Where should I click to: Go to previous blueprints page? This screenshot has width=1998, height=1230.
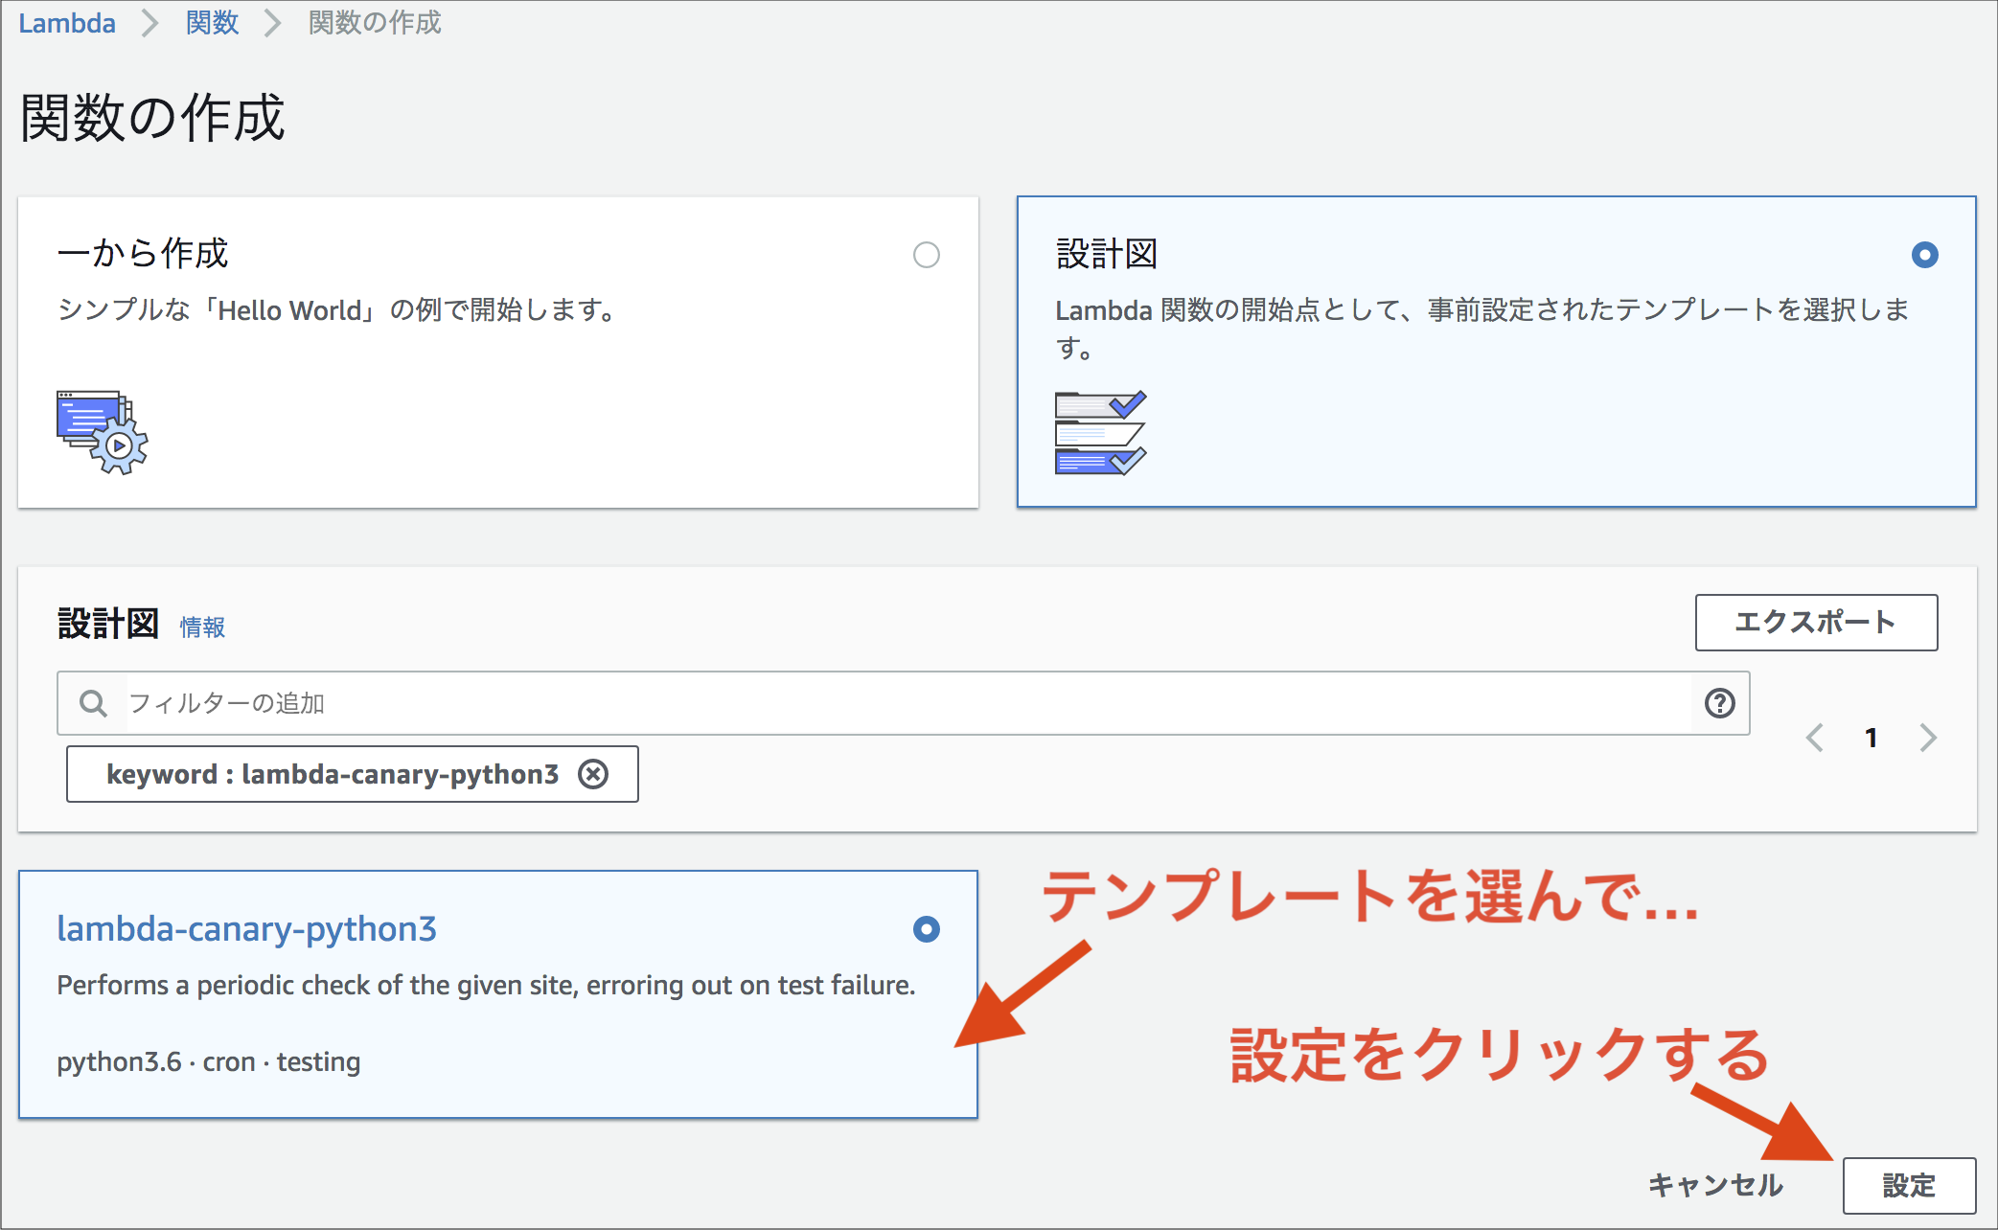click(x=1814, y=738)
